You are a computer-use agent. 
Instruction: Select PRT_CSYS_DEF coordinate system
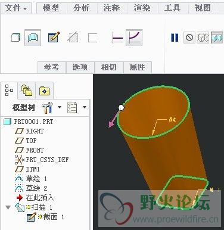42,160
